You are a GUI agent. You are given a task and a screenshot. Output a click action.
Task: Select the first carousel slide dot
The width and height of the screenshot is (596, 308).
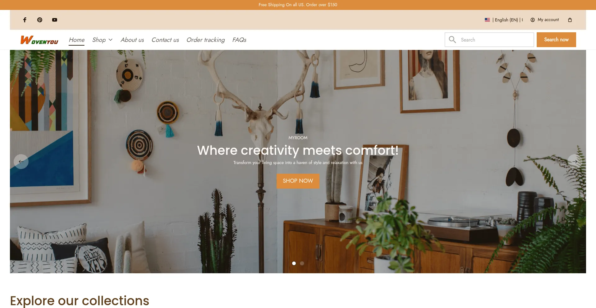pos(294,263)
